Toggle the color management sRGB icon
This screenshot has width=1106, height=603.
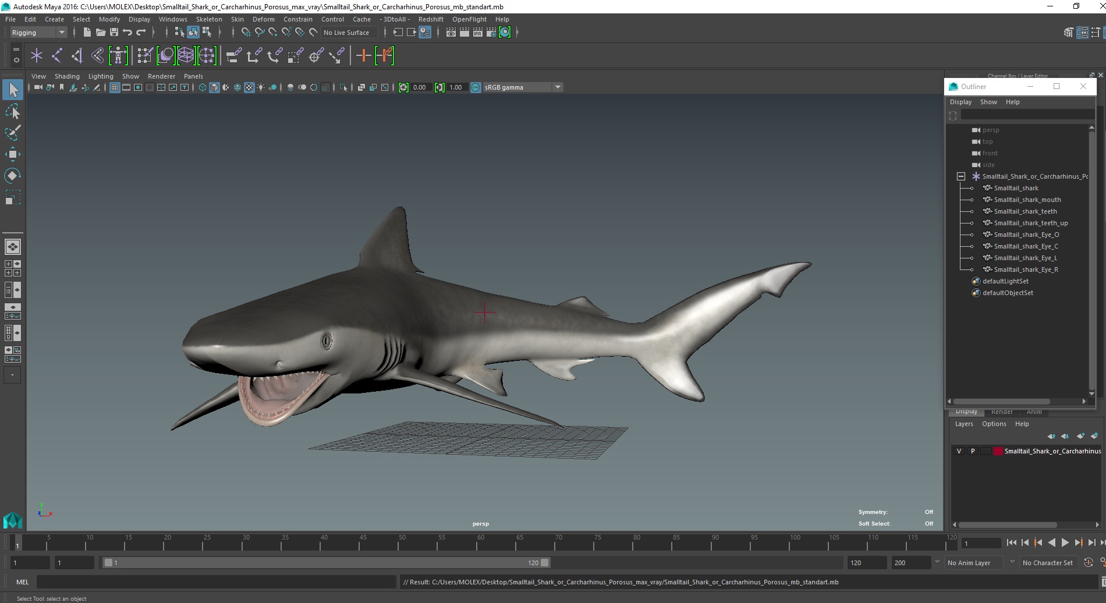click(x=476, y=87)
